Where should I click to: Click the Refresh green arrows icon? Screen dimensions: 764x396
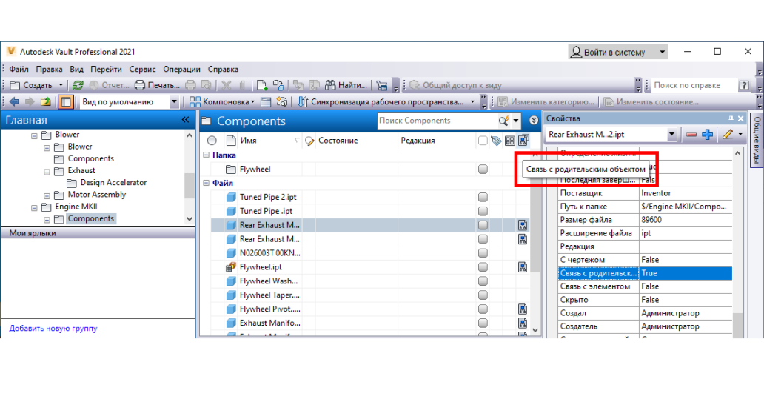tap(78, 85)
